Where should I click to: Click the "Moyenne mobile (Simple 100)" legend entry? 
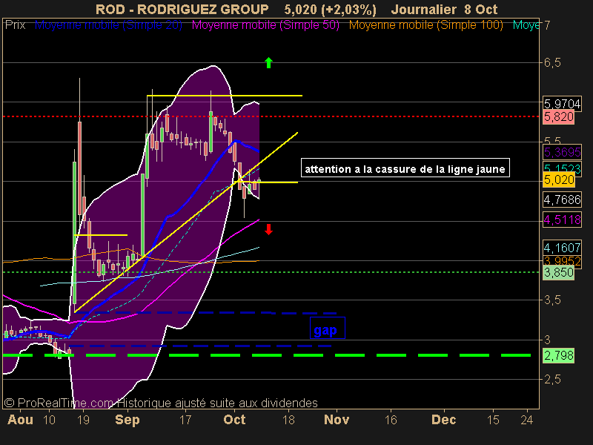pos(425,25)
